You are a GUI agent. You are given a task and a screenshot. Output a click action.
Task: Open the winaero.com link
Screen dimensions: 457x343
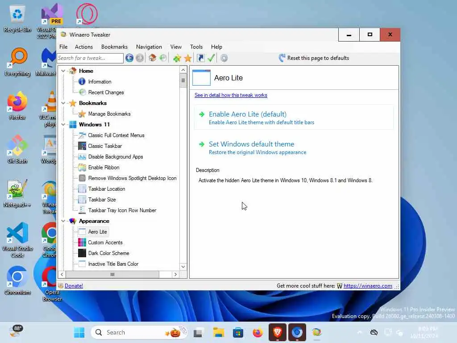[368, 286]
